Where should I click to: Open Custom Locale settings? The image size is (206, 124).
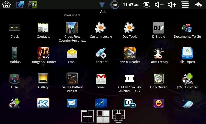click(101, 28)
